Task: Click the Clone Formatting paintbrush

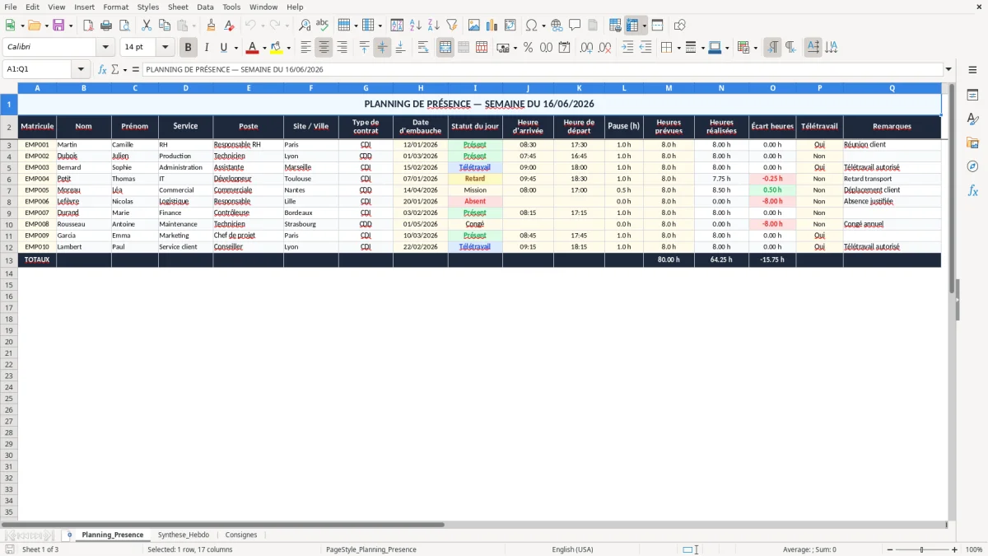Action: click(212, 26)
